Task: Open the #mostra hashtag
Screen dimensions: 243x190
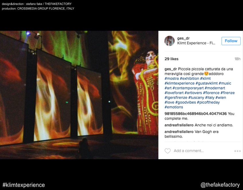Action: 172,79
